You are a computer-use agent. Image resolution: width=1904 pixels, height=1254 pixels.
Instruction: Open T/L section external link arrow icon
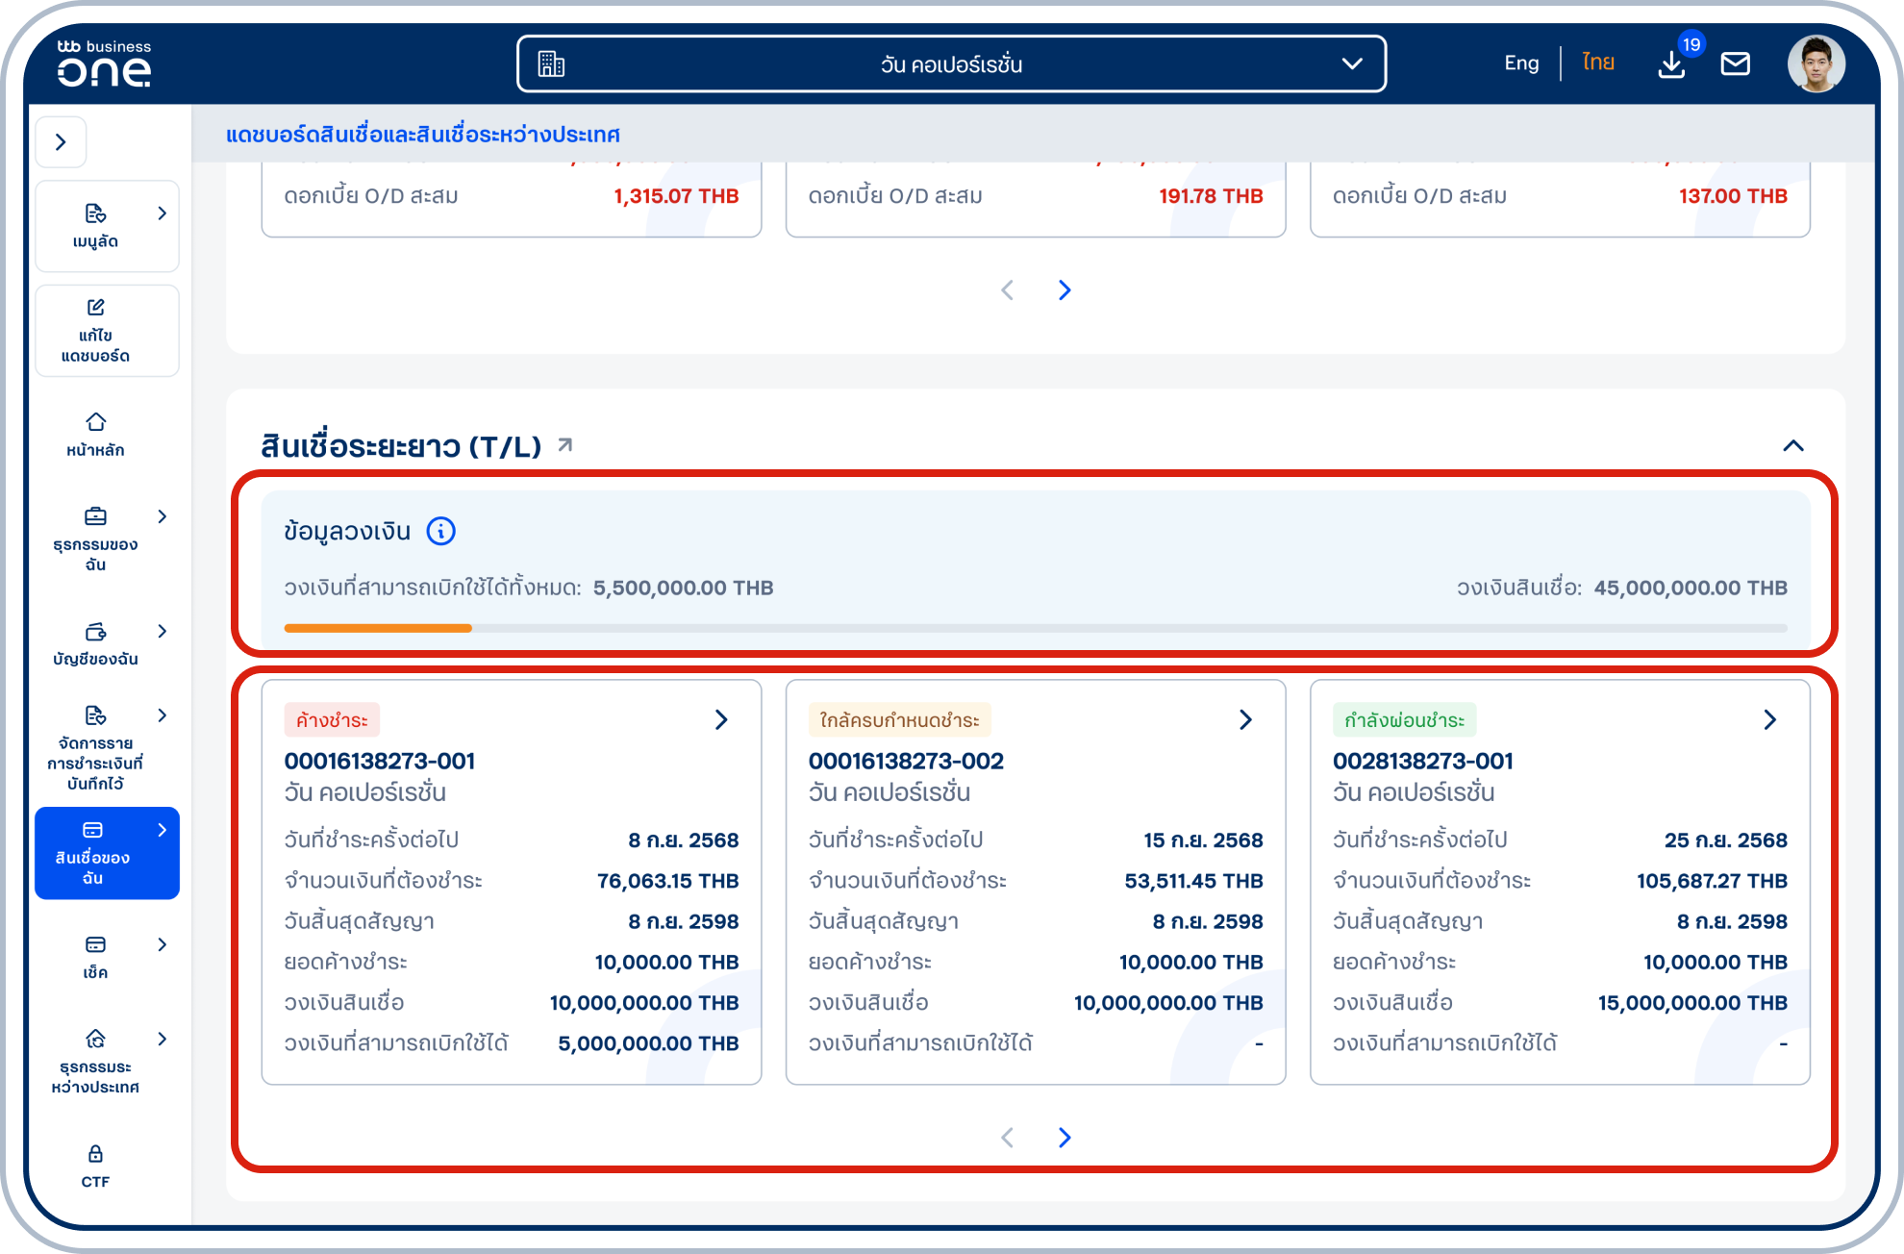coord(565,445)
